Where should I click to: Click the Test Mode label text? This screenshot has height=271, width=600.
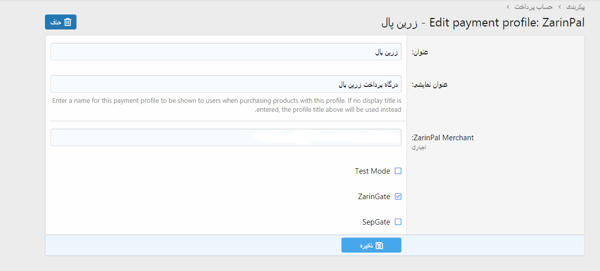pos(372,171)
